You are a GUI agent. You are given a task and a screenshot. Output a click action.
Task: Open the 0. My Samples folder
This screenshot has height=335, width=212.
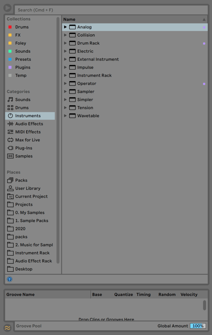tap(30, 213)
